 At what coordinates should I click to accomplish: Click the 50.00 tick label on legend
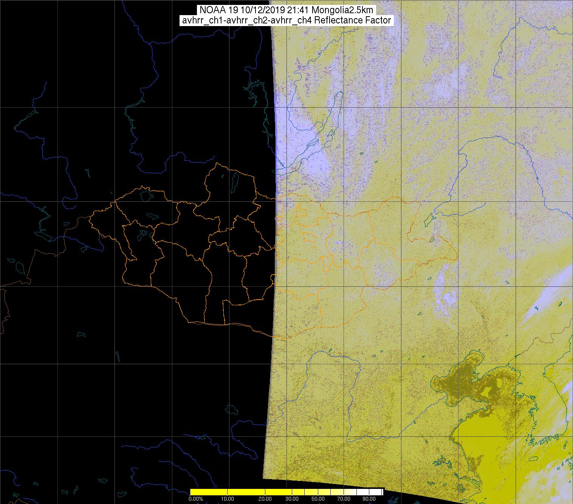coord(318,499)
